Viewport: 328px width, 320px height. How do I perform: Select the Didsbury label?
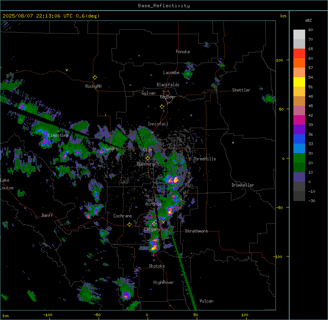[146, 164]
